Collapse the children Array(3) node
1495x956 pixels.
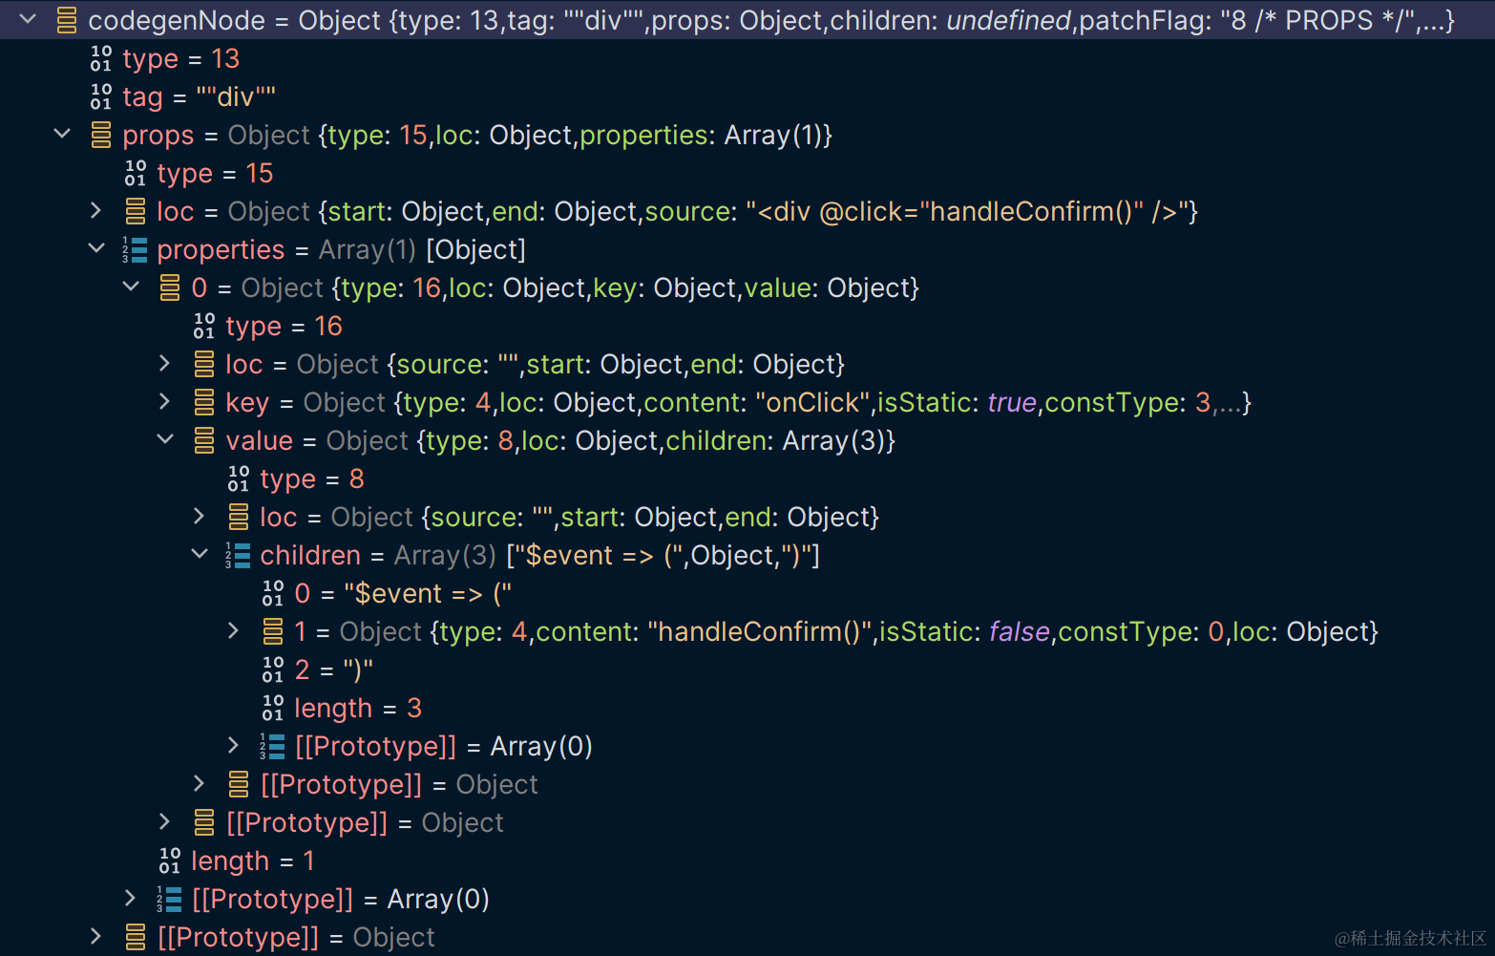tap(200, 554)
